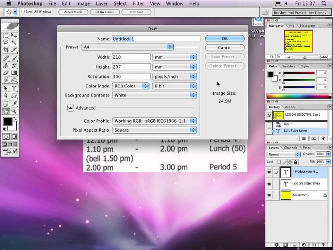Hide the 'Produce your PH' layer eye
The height and width of the screenshot is (250, 333).
pos(269,172)
